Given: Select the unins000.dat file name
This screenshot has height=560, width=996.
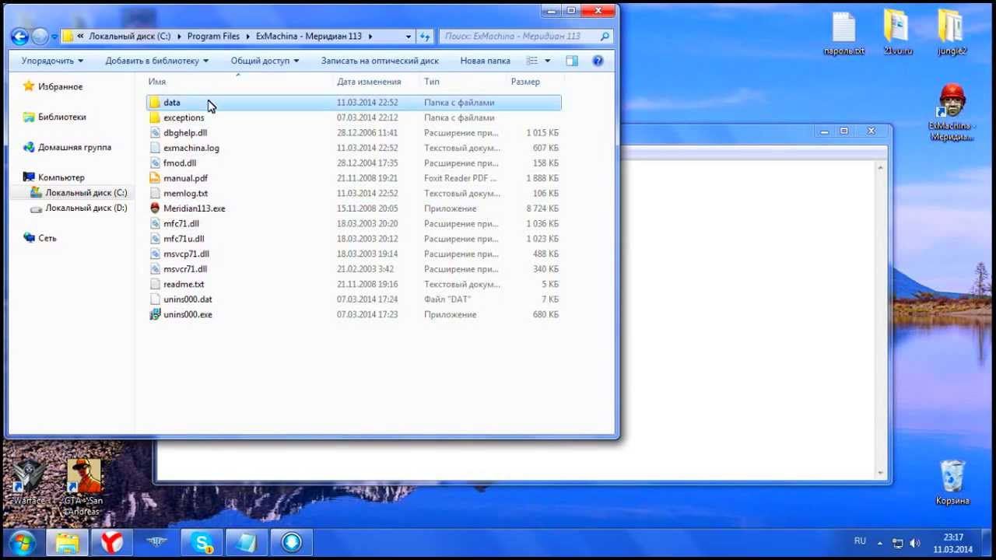Looking at the screenshot, I should coord(188,299).
